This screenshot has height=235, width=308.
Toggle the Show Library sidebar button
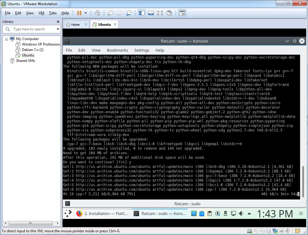(x=142, y=13)
